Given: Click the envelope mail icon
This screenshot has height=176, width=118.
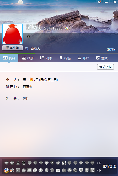Looking at the screenshot, I should tap(58, 171).
